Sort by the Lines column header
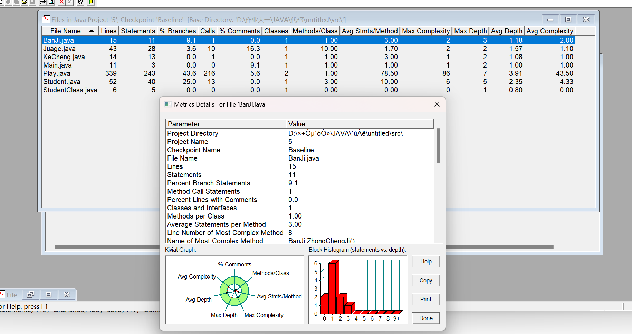Image resolution: width=632 pixels, height=334 pixels. [109, 31]
